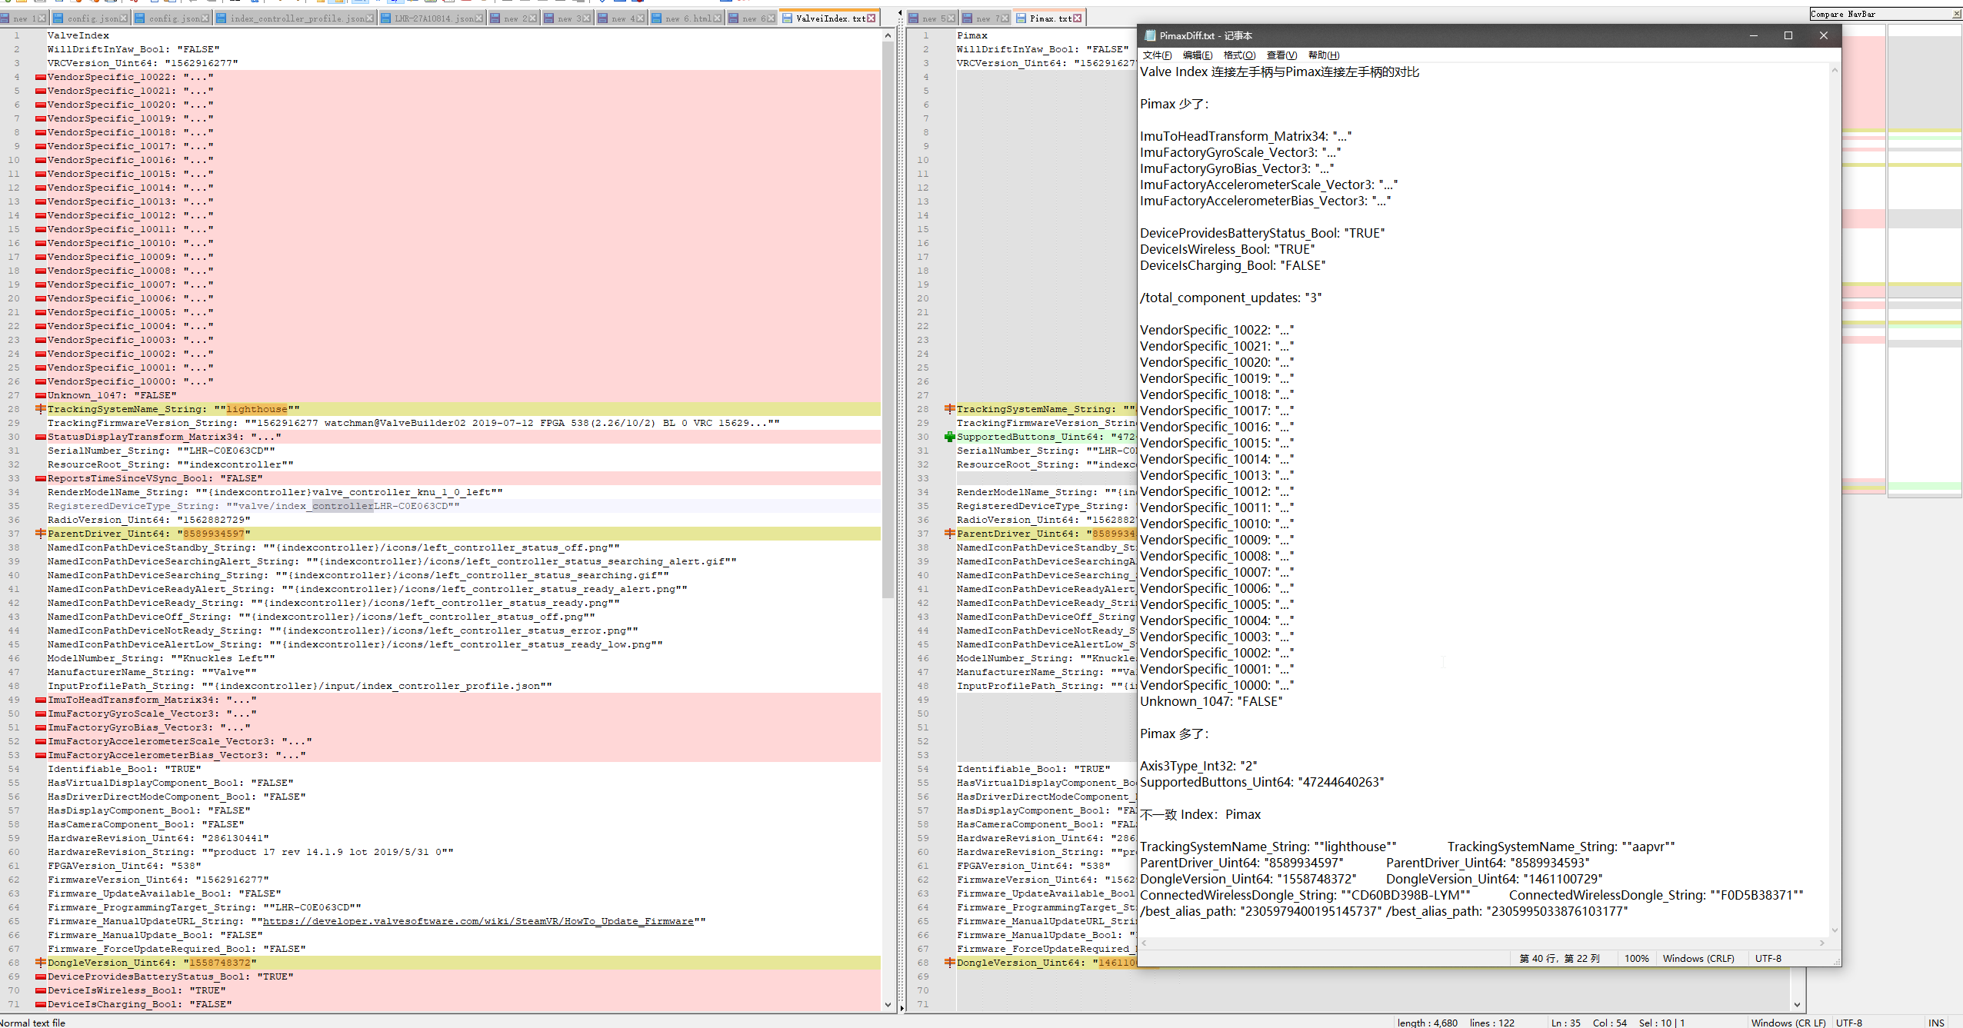Click Notepad vertical scrollbar down arrow
Screen dimensions: 1963x1028
pos(1835,930)
